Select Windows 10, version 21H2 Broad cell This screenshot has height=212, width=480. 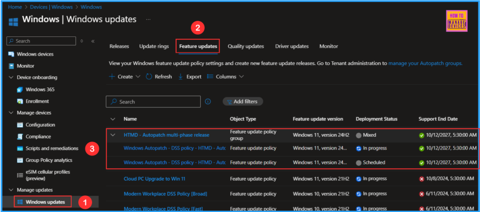[321, 194]
